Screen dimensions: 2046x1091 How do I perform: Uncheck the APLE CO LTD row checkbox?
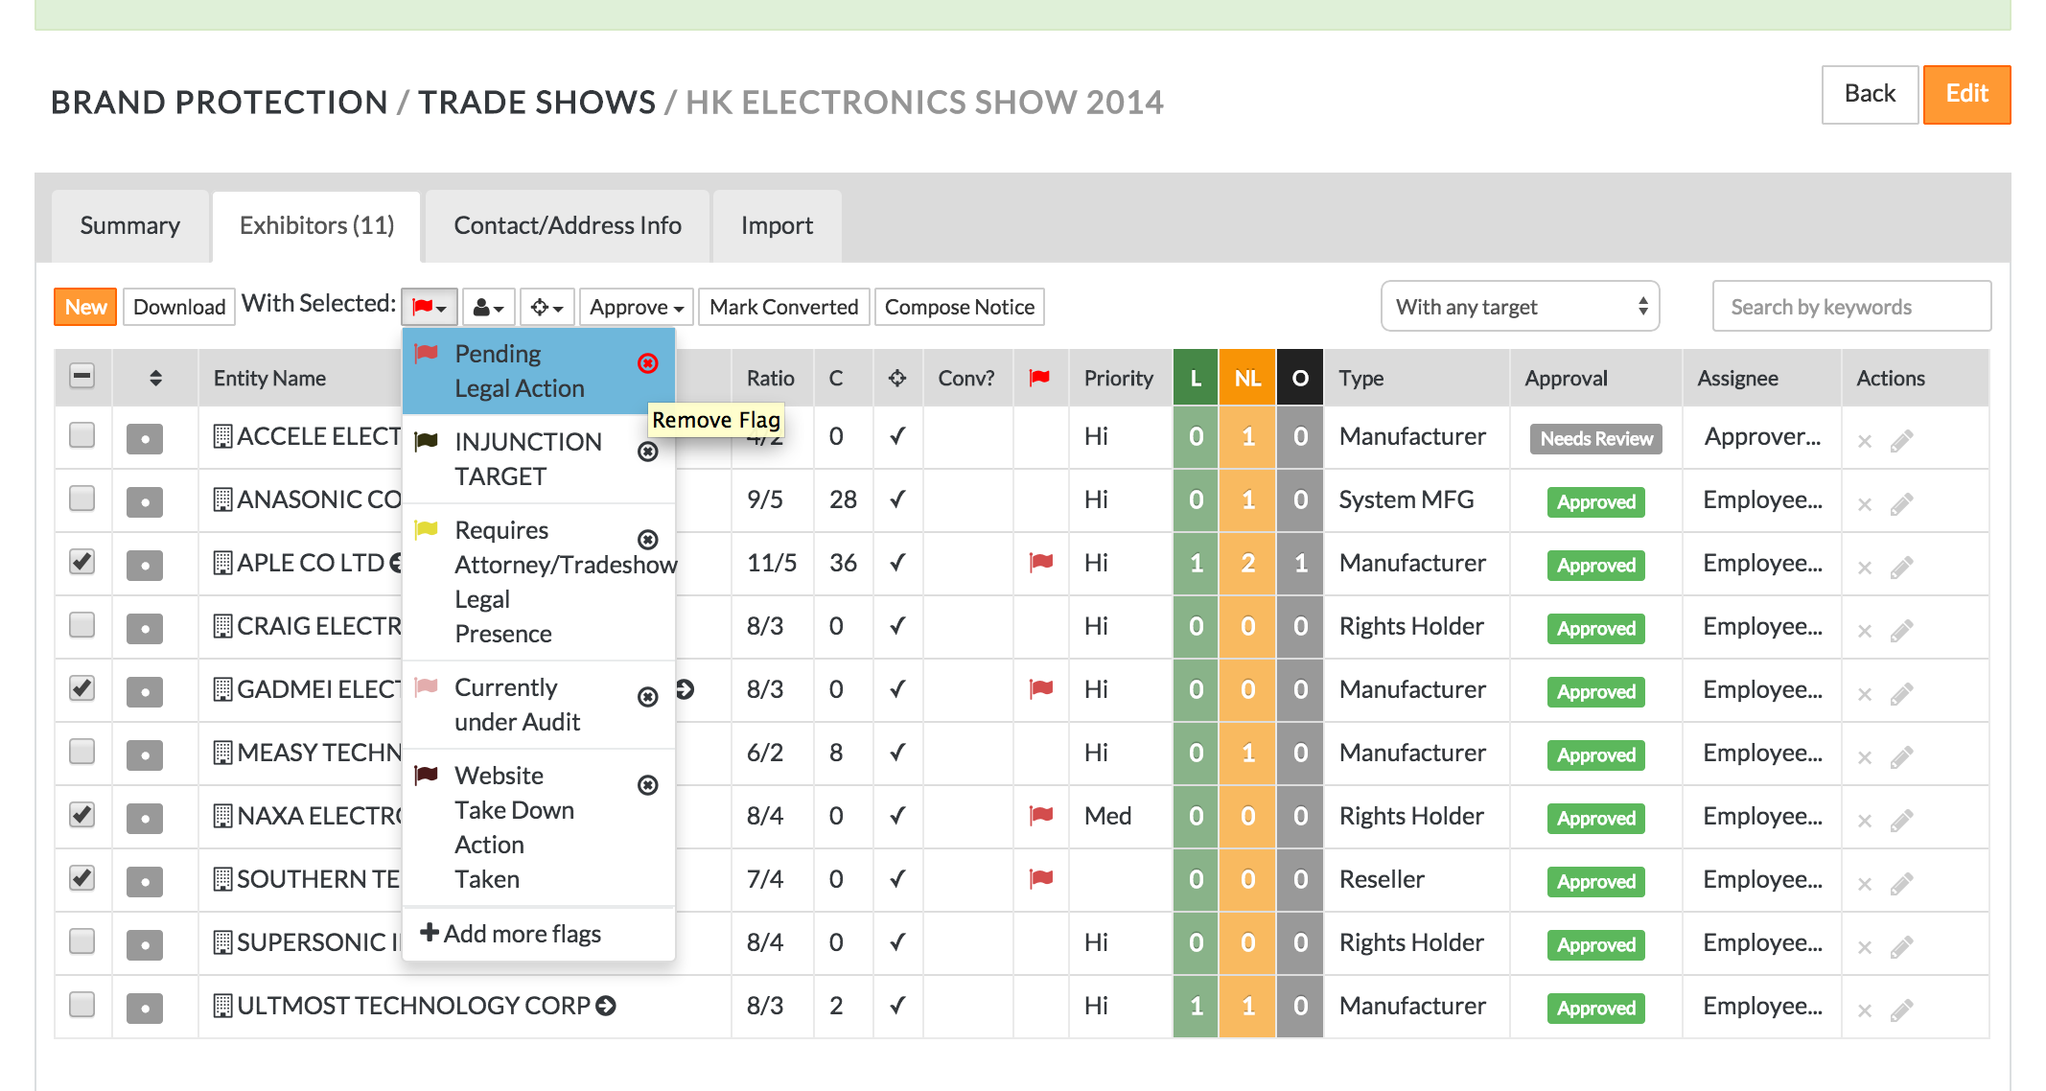point(82,562)
